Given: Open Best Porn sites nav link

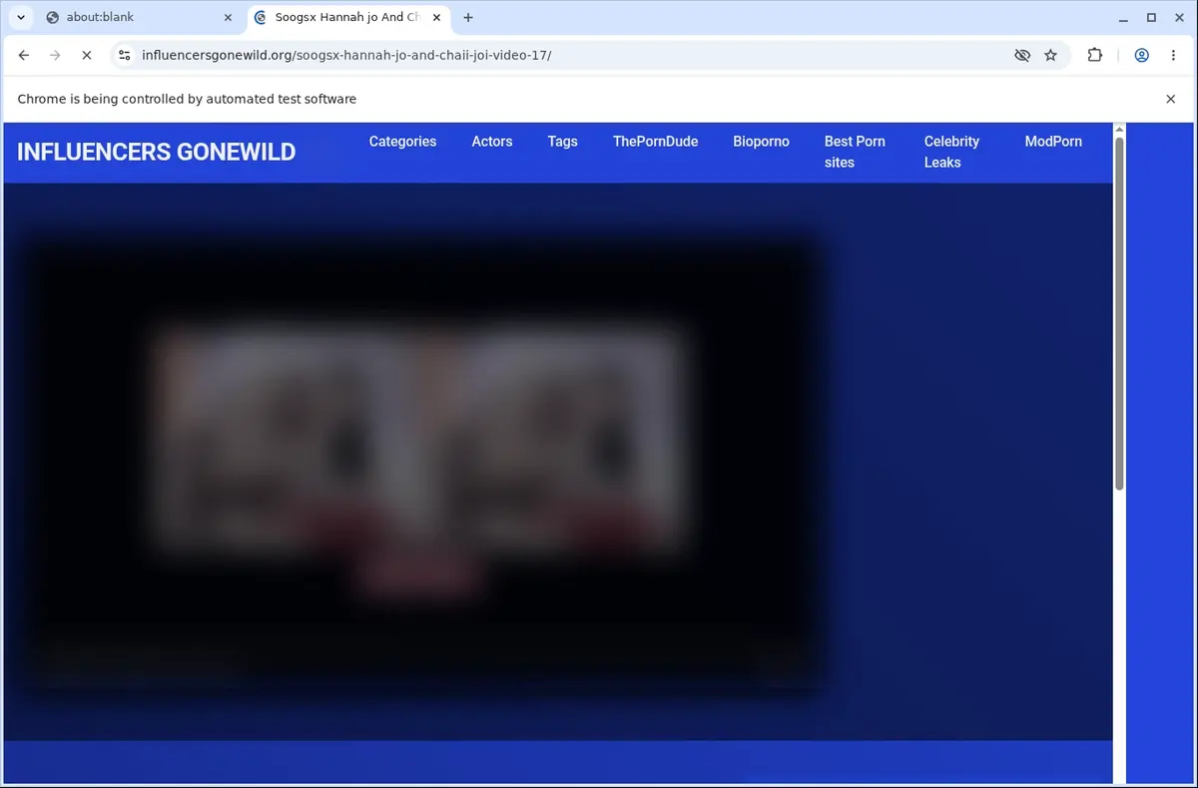Looking at the screenshot, I should [855, 152].
